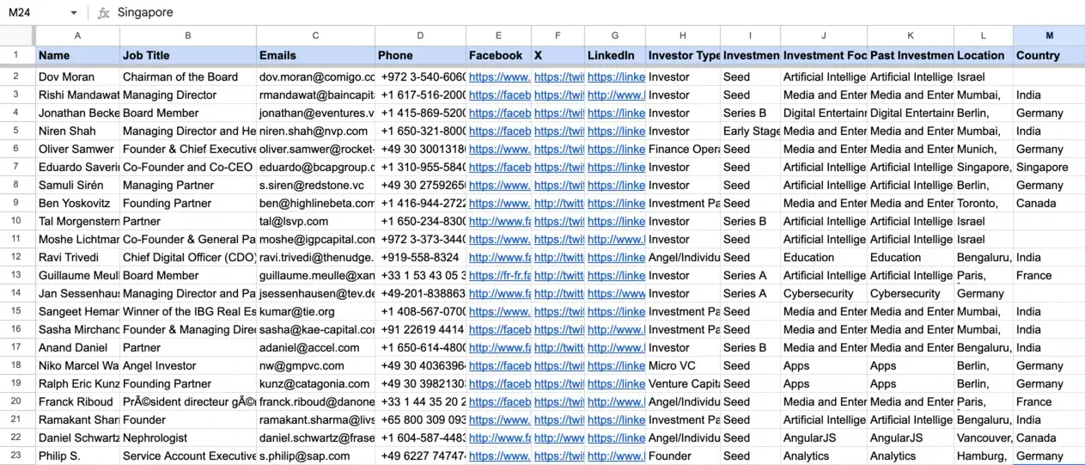Open Dov Moran's Facebook link
Screen dimensions: 1085x465
click(x=499, y=76)
